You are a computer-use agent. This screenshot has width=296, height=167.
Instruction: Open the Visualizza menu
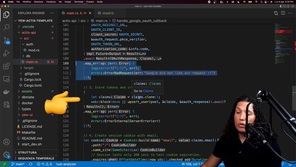pyautogui.click(x=51, y=2)
